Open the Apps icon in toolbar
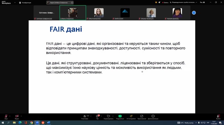Screen dimensions: 224x125 click(x=142, y=117)
